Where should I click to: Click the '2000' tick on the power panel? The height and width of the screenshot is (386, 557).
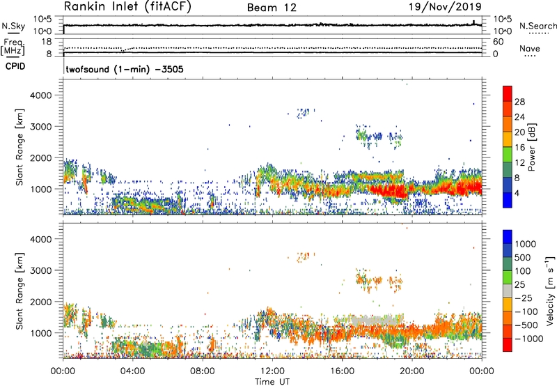click(40, 157)
